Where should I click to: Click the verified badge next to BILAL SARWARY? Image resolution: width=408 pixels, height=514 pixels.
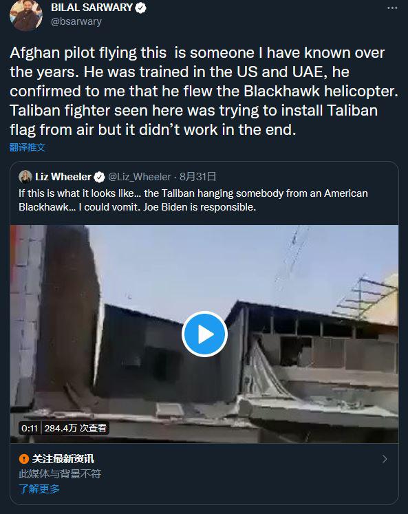[x=140, y=8]
